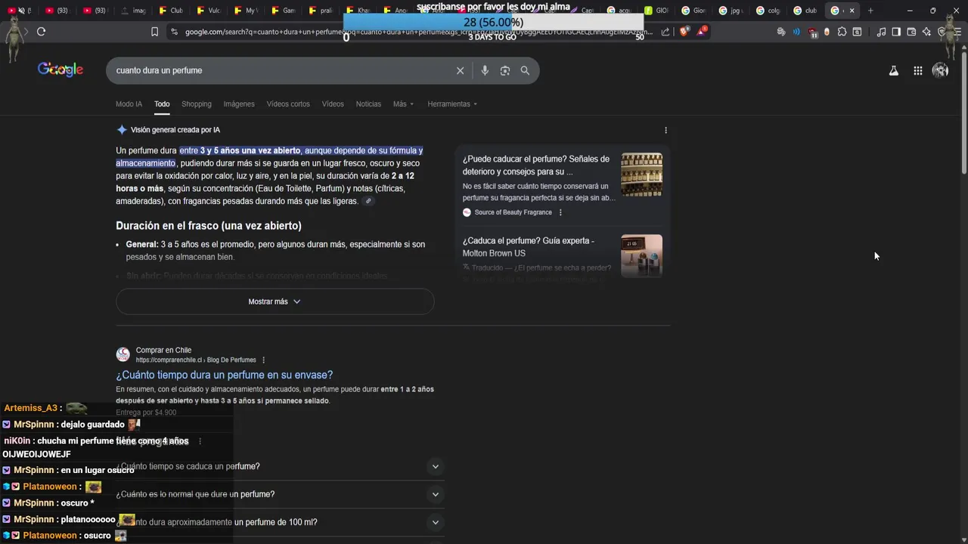Open AI overview three-dot options

665,130
